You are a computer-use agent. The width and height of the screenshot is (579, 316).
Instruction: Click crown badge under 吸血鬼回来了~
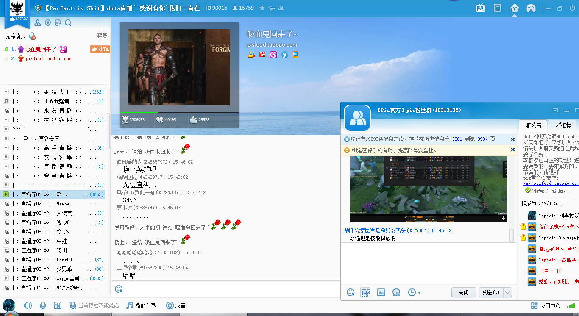pos(251,55)
